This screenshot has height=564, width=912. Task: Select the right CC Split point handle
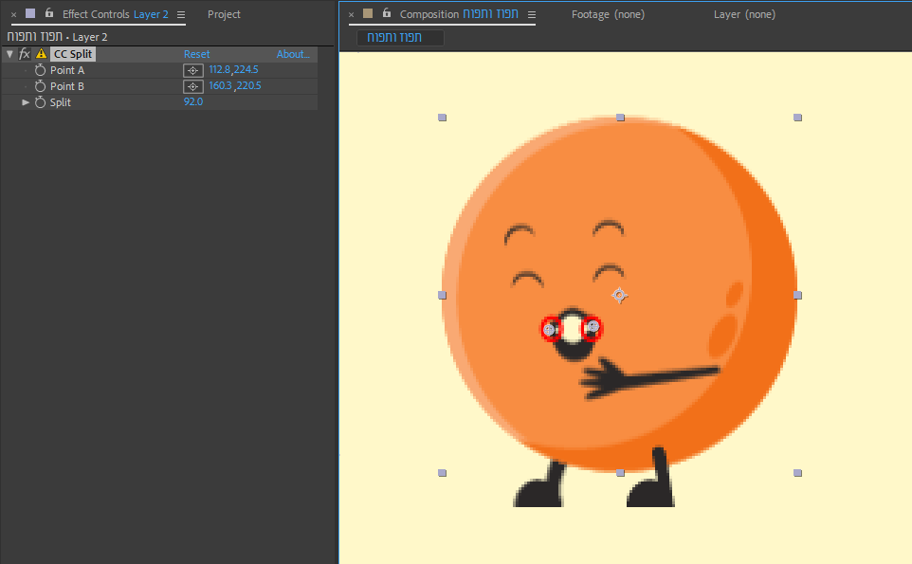(x=593, y=327)
